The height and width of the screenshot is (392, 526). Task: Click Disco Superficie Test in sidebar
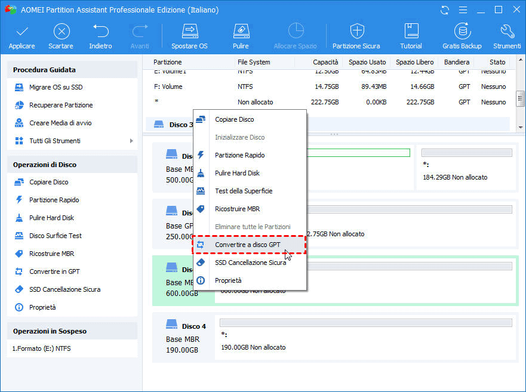point(56,236)
